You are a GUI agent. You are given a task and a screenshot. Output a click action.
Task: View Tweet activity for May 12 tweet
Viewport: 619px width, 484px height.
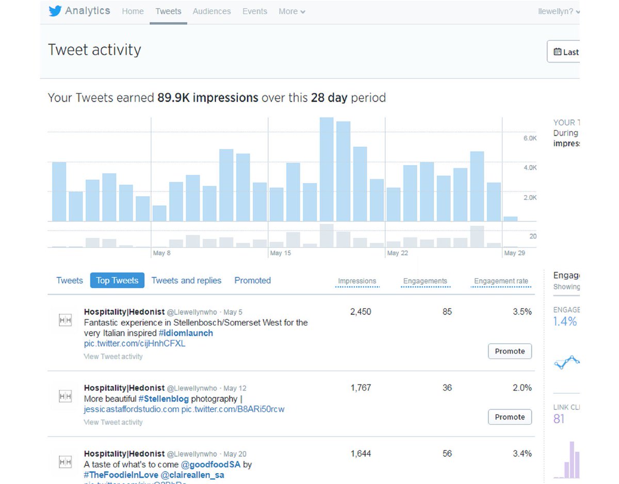[x=113, y=422]
